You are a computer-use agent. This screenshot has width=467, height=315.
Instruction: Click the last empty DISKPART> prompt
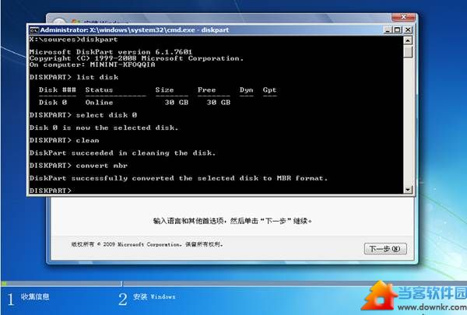(51, 191)
